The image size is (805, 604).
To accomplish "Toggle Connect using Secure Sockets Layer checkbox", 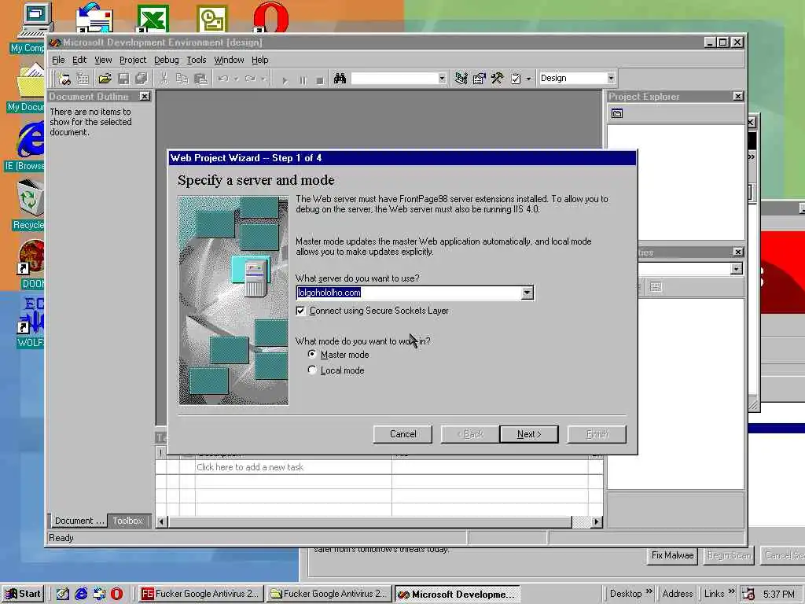I will [300, 311].
